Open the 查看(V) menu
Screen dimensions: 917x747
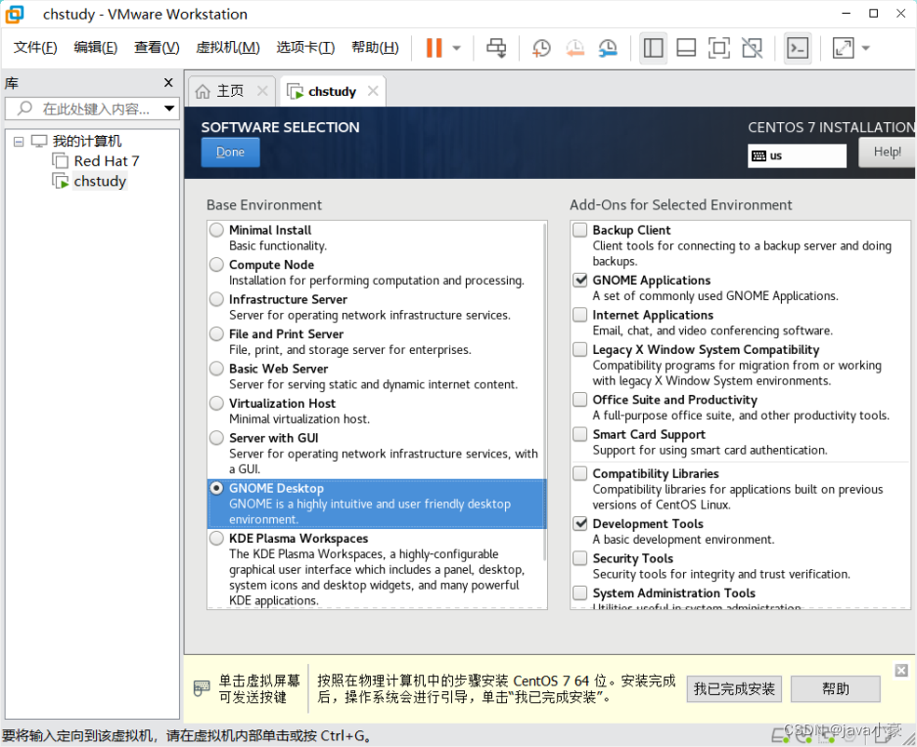pyautogui.click(x=157, y=47)
